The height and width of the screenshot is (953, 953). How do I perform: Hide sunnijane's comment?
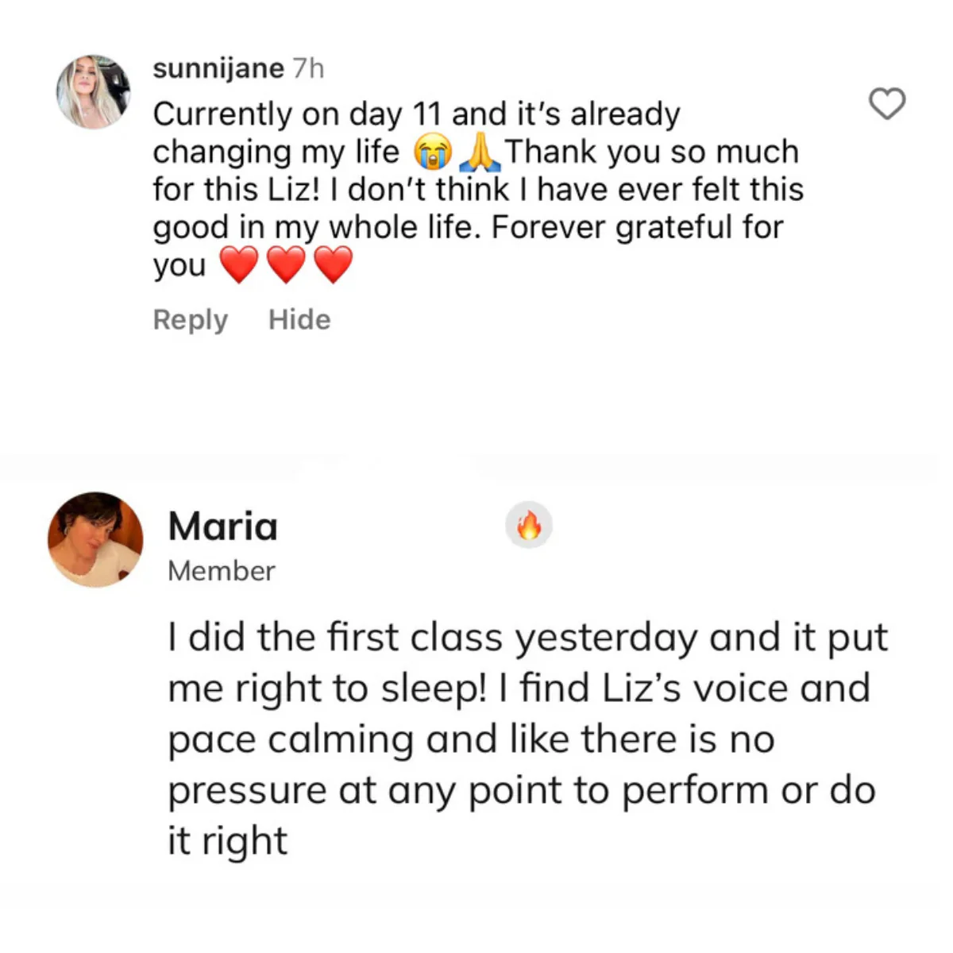pos(299,320)
